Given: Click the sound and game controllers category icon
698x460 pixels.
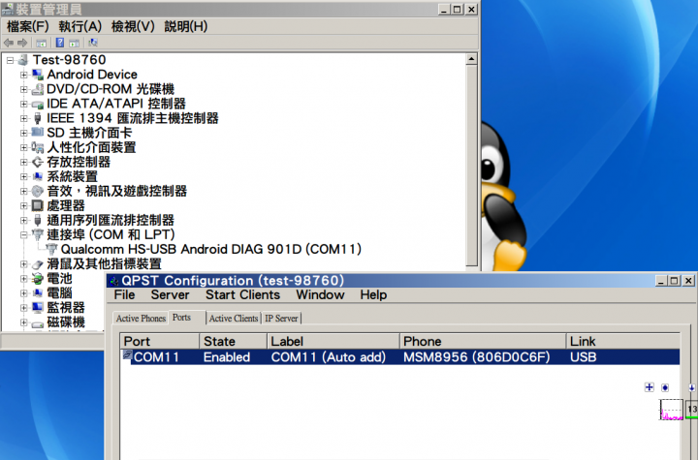Looking at the screenshot, I should point(38,192).
